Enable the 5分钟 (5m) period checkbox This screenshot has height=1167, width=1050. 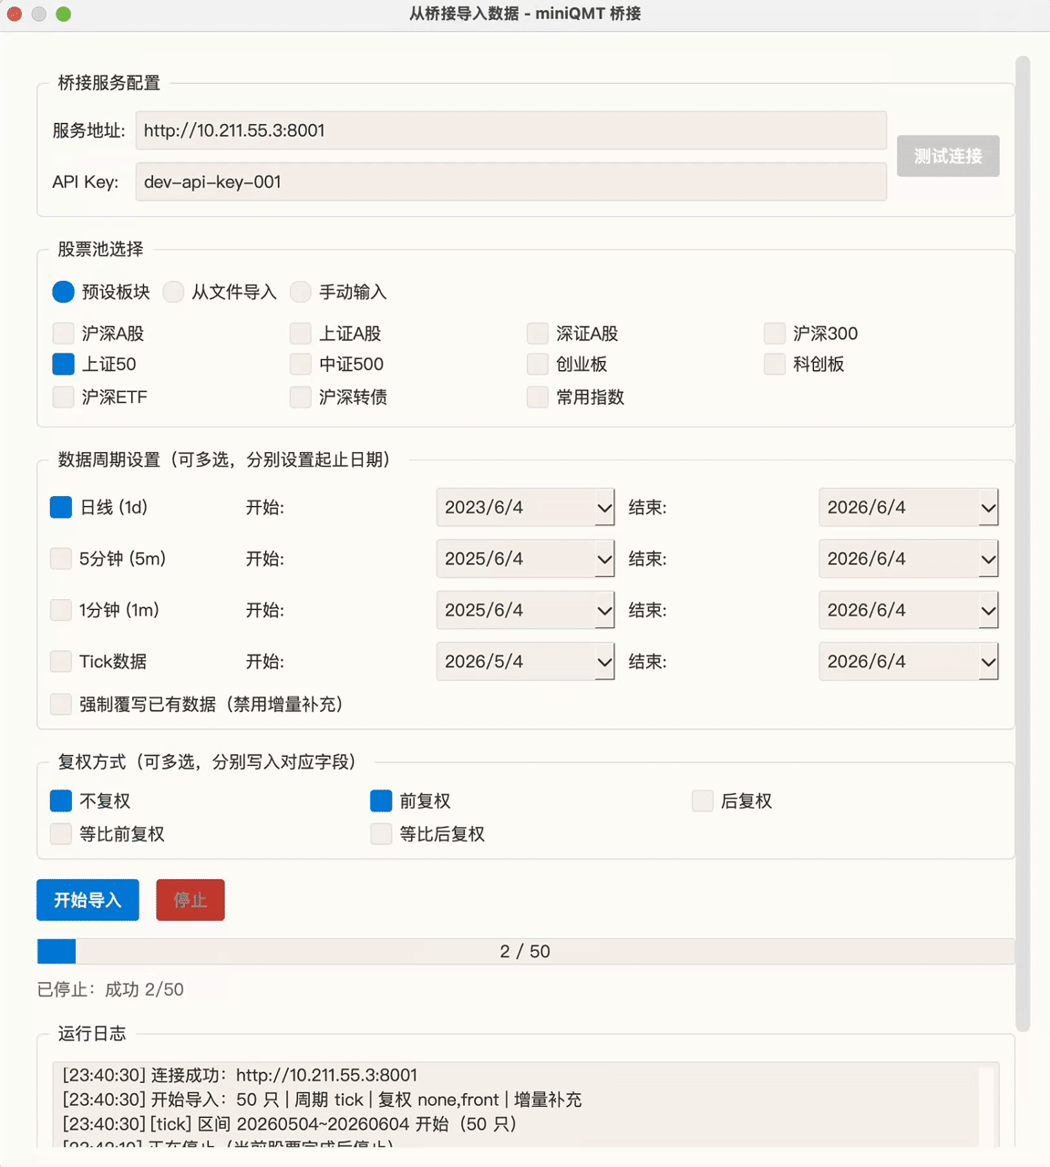(61, 558)
